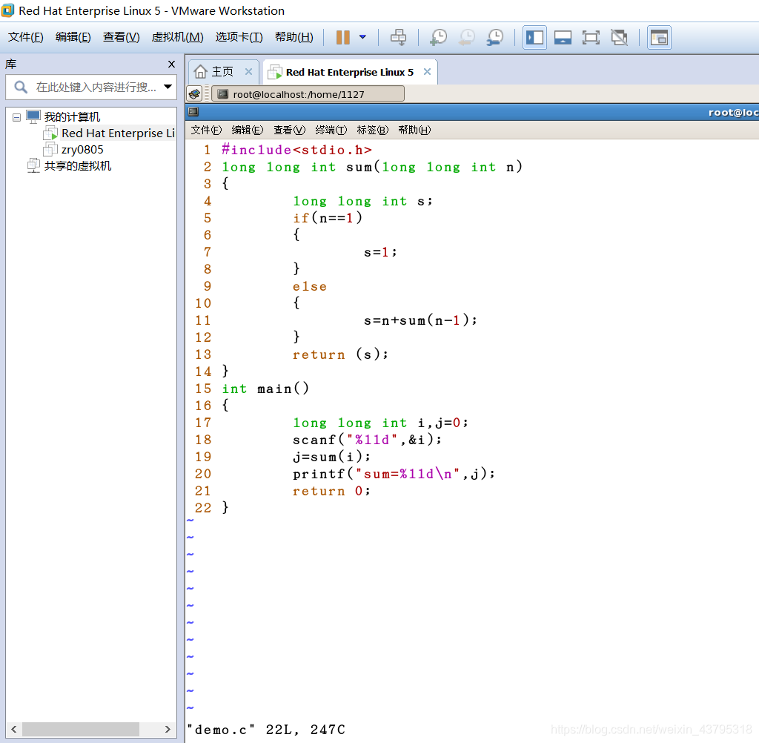This screenshot has width=759, height=743.
Task: Open 虚拟机(M) menu
Action: pos(177,37)
